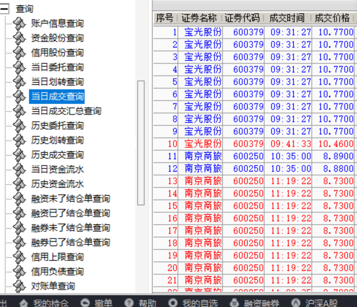Open 帮助 in bottom bar

[x=147, y=303]
